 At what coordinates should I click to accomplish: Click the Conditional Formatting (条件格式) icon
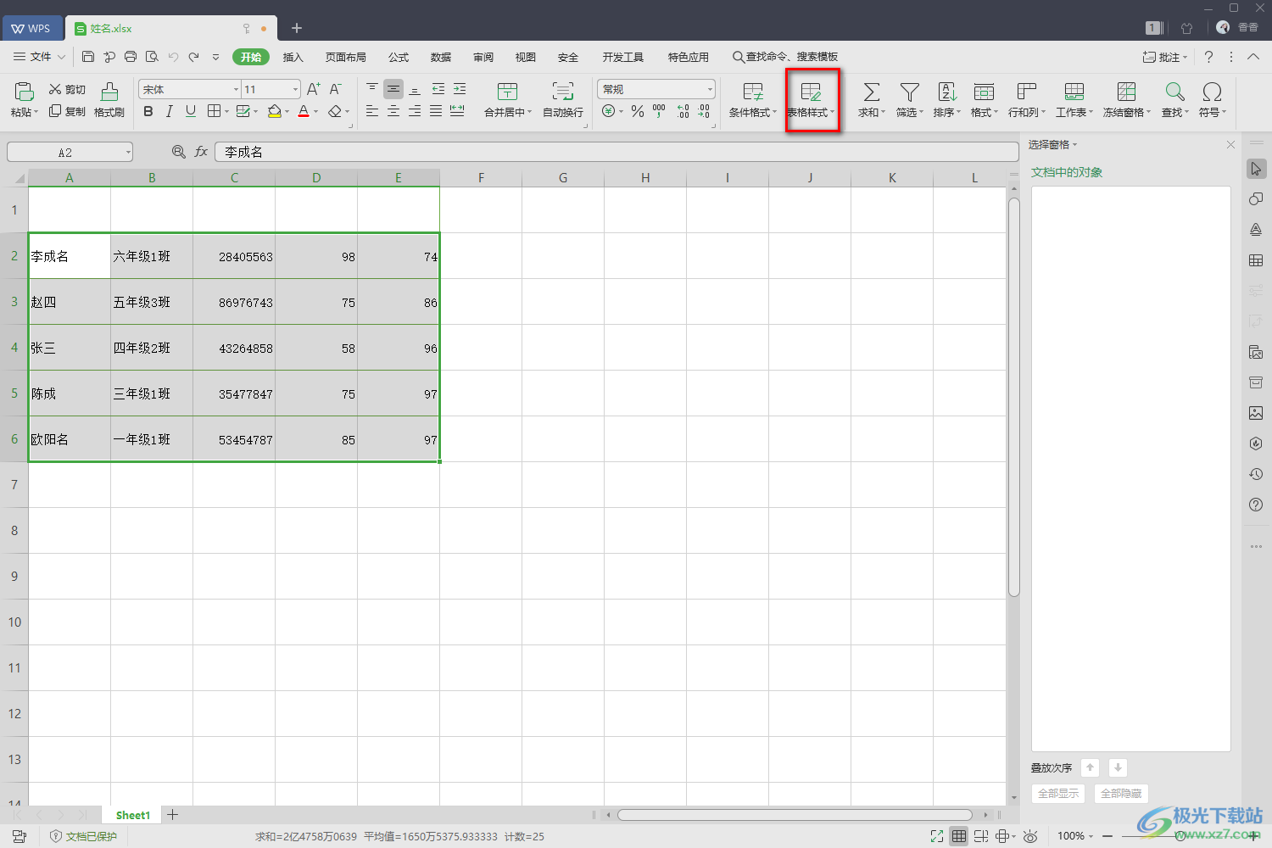click(x=752, y=92)
